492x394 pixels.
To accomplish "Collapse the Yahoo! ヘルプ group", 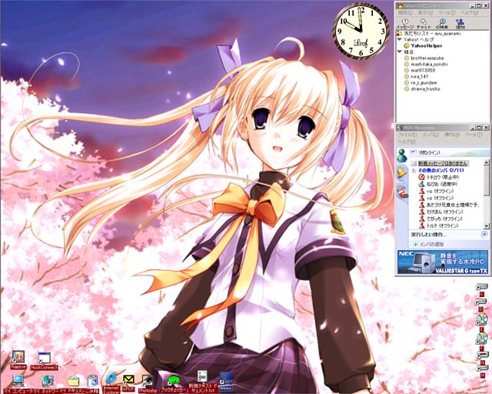I will tap(400, 39).
